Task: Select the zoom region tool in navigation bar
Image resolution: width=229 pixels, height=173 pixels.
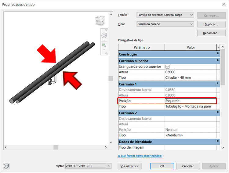Action: [x=104, y=45]
